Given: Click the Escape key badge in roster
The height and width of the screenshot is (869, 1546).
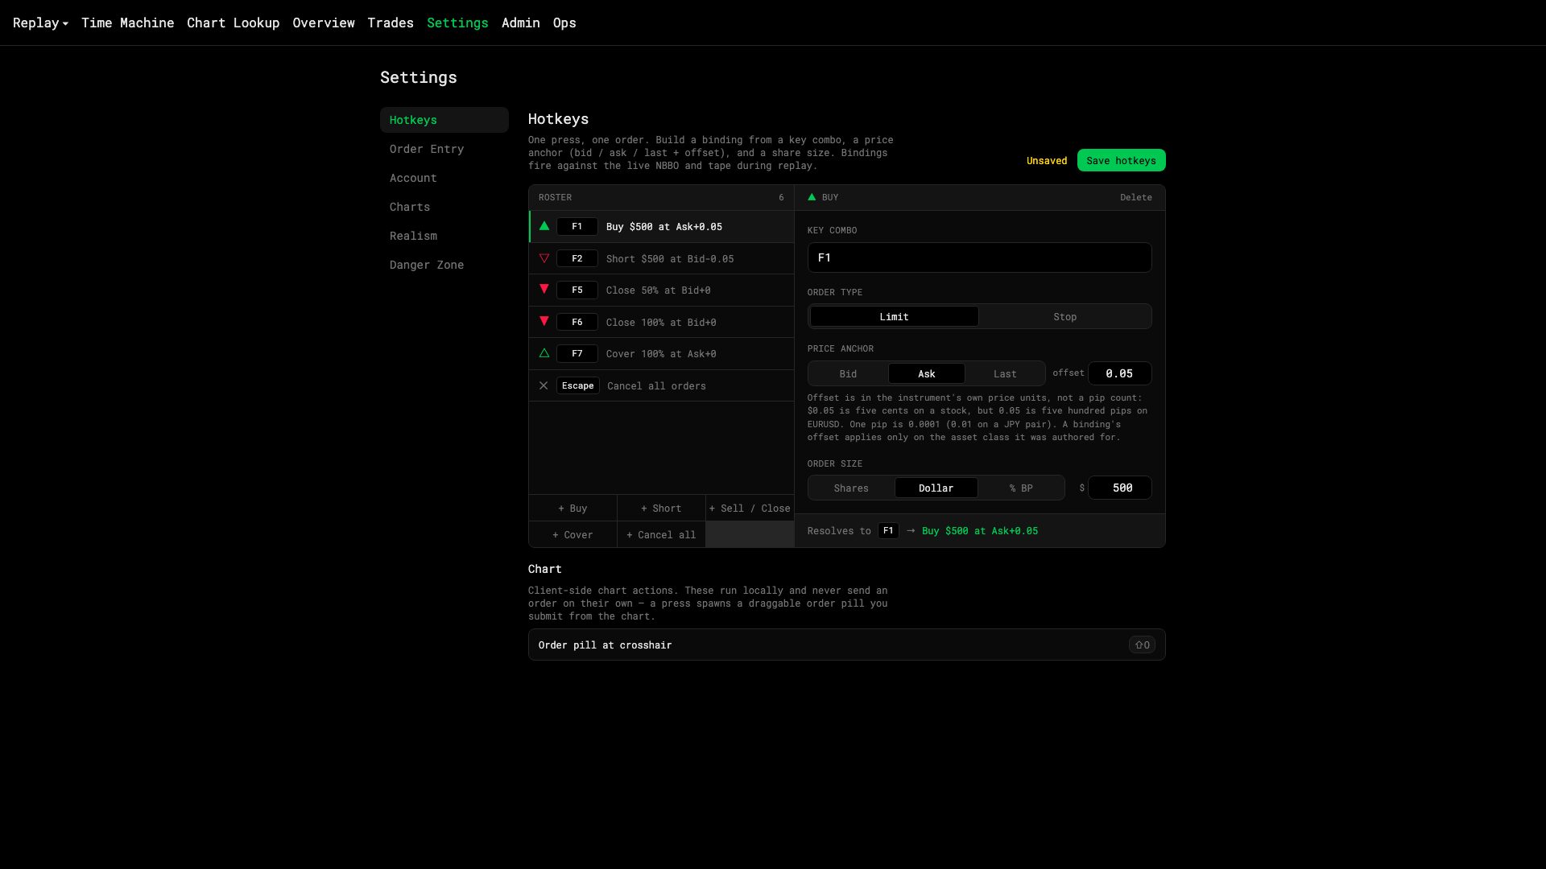Looking at the screenshot, I should click(x=578, y=385).
